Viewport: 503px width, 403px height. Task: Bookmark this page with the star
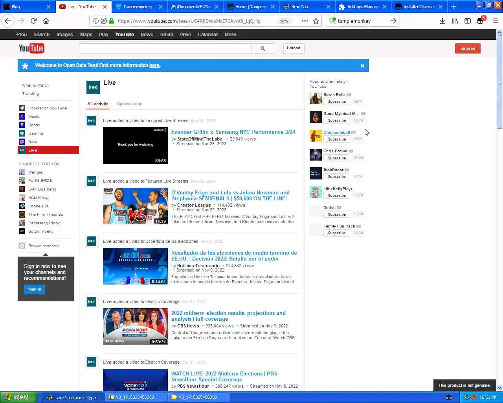point(316,21)
